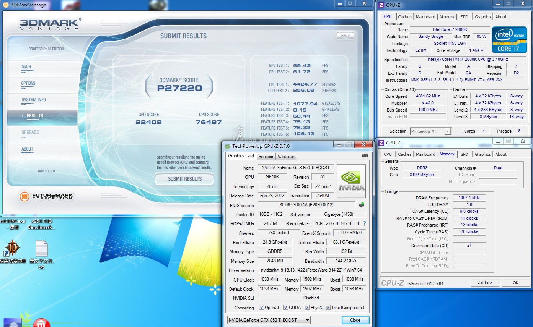Image resolution: width=533 pixels, height=327 pixels.
Task: Switch to the Validation tab in GPU-Z
Action: pyautogui.click(x=286, y=157)
